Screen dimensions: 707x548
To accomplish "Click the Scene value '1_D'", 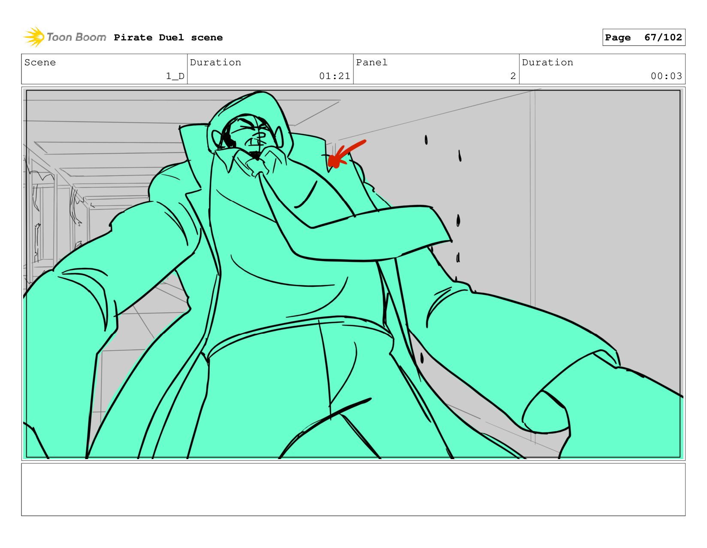I will pyautogui.click(x=175, y=76).
